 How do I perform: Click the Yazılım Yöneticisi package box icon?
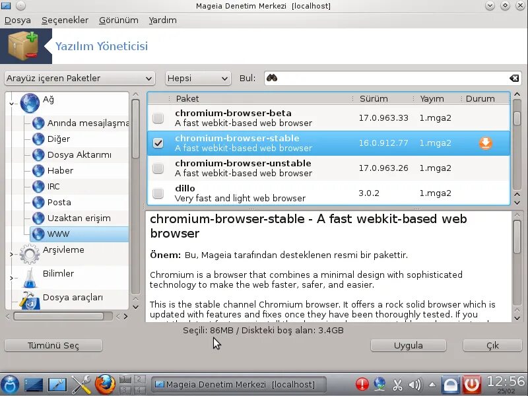point(23,46)
